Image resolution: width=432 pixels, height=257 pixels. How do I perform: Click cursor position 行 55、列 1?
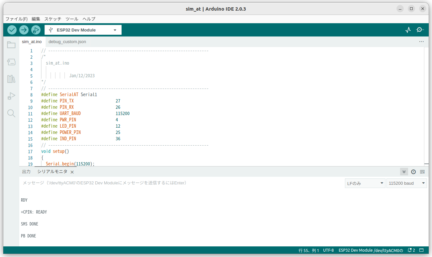[309, 250]
